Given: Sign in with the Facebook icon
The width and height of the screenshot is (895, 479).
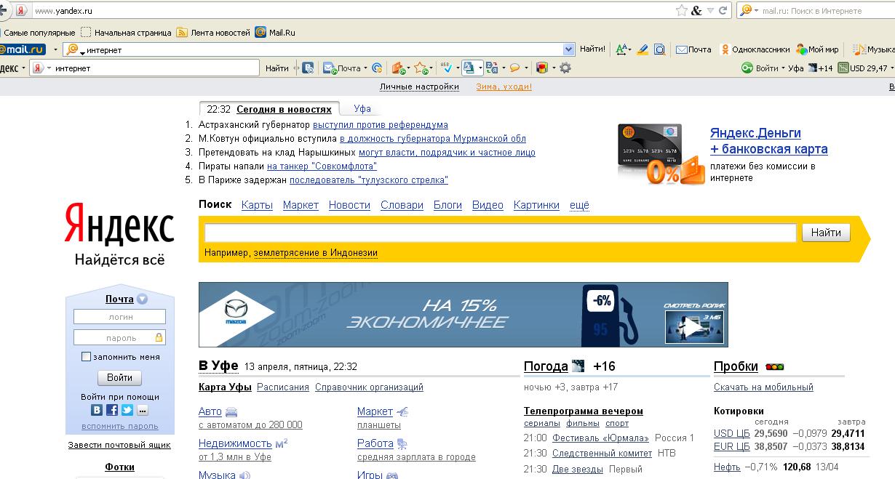Looking at the screenshot, I should tap(111, 410).
